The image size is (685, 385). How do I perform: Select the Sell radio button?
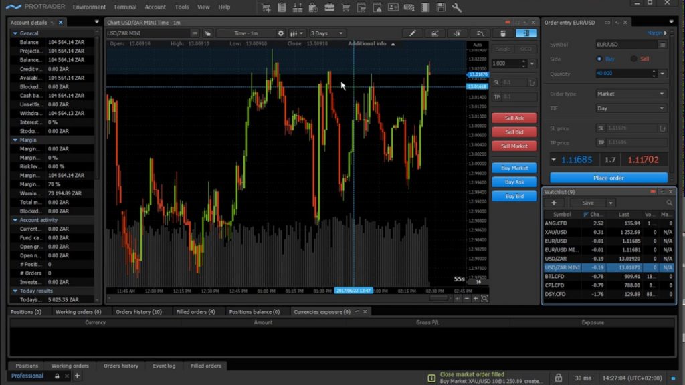633,59
